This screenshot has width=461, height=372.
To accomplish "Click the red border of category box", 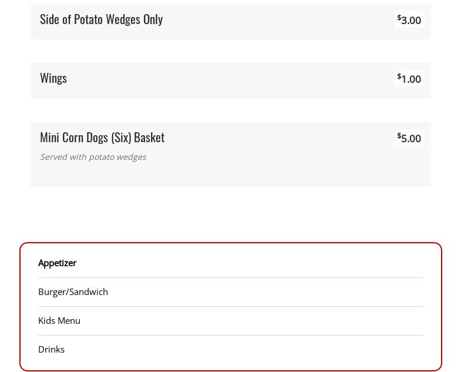I will click(20, 306).
